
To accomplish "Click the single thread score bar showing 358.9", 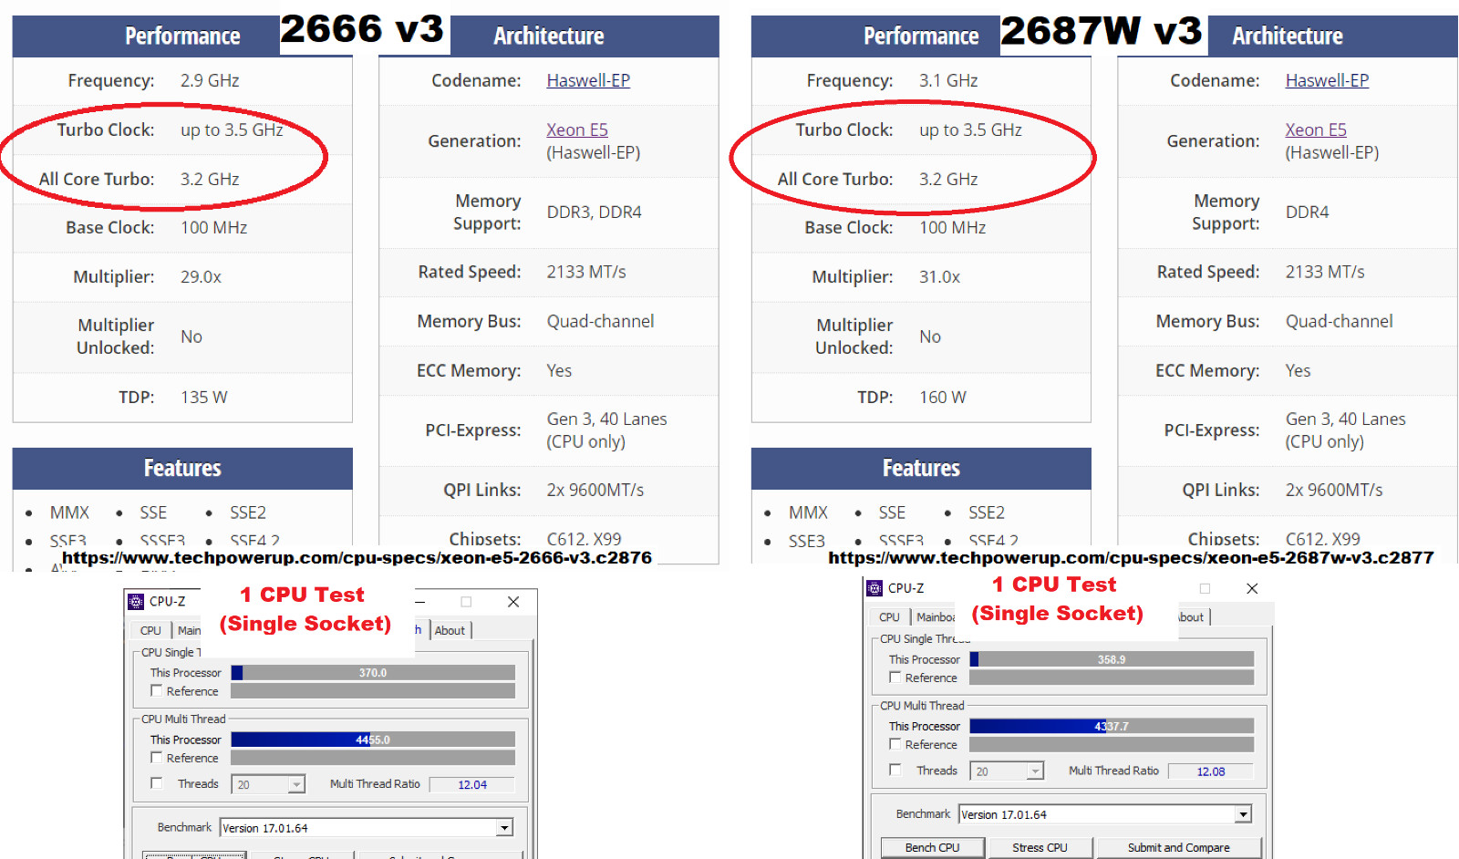I will 1112,659.
